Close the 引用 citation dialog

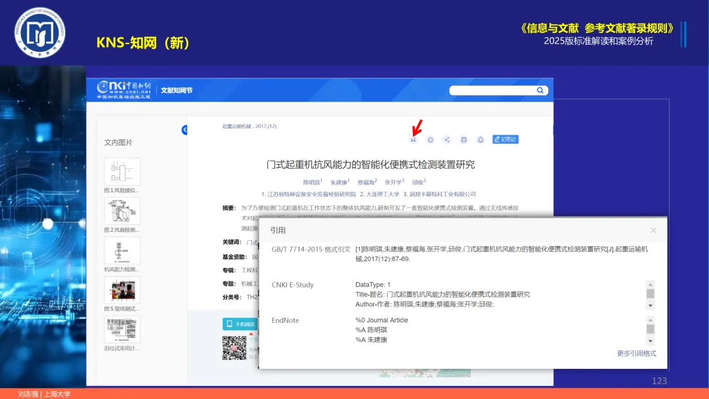(653, 230)
